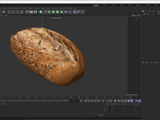Open the keyframe selection icon

point(115,101)
